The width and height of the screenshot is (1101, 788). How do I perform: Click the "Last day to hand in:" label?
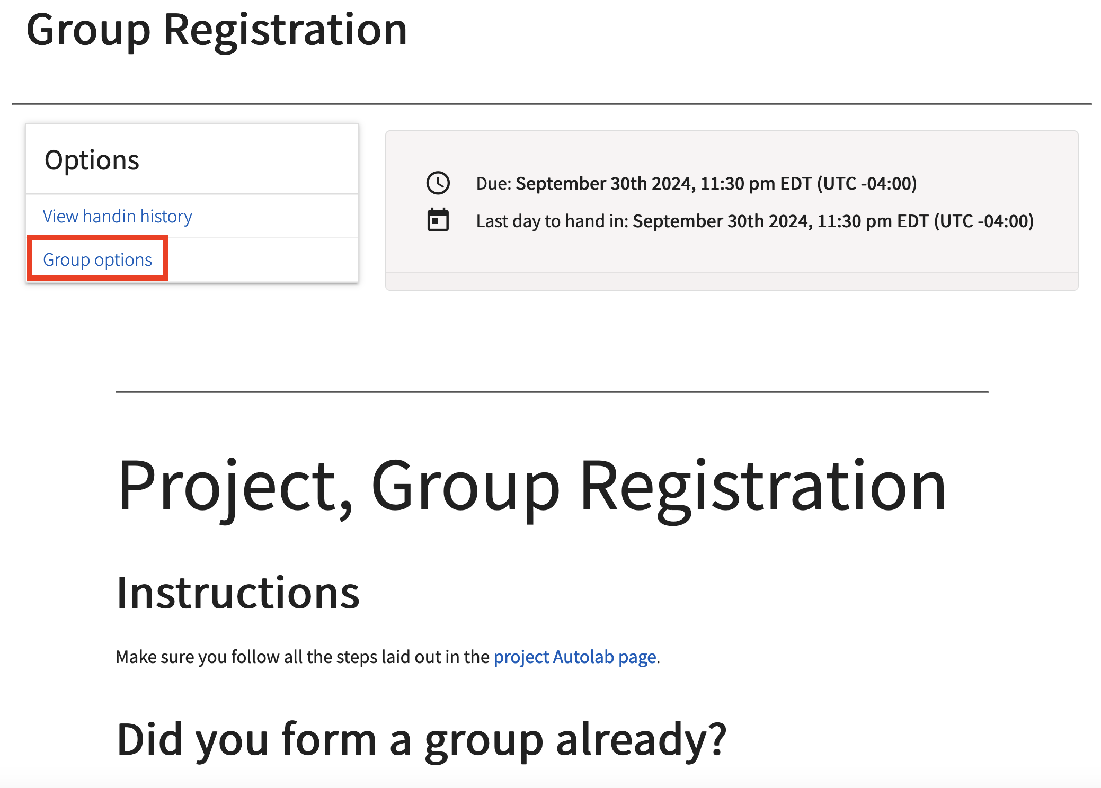tap(552, 221)
